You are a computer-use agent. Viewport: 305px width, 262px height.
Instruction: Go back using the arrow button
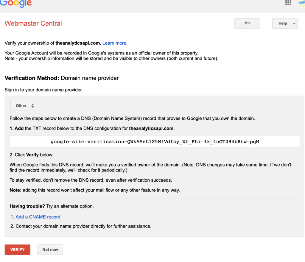247,23
